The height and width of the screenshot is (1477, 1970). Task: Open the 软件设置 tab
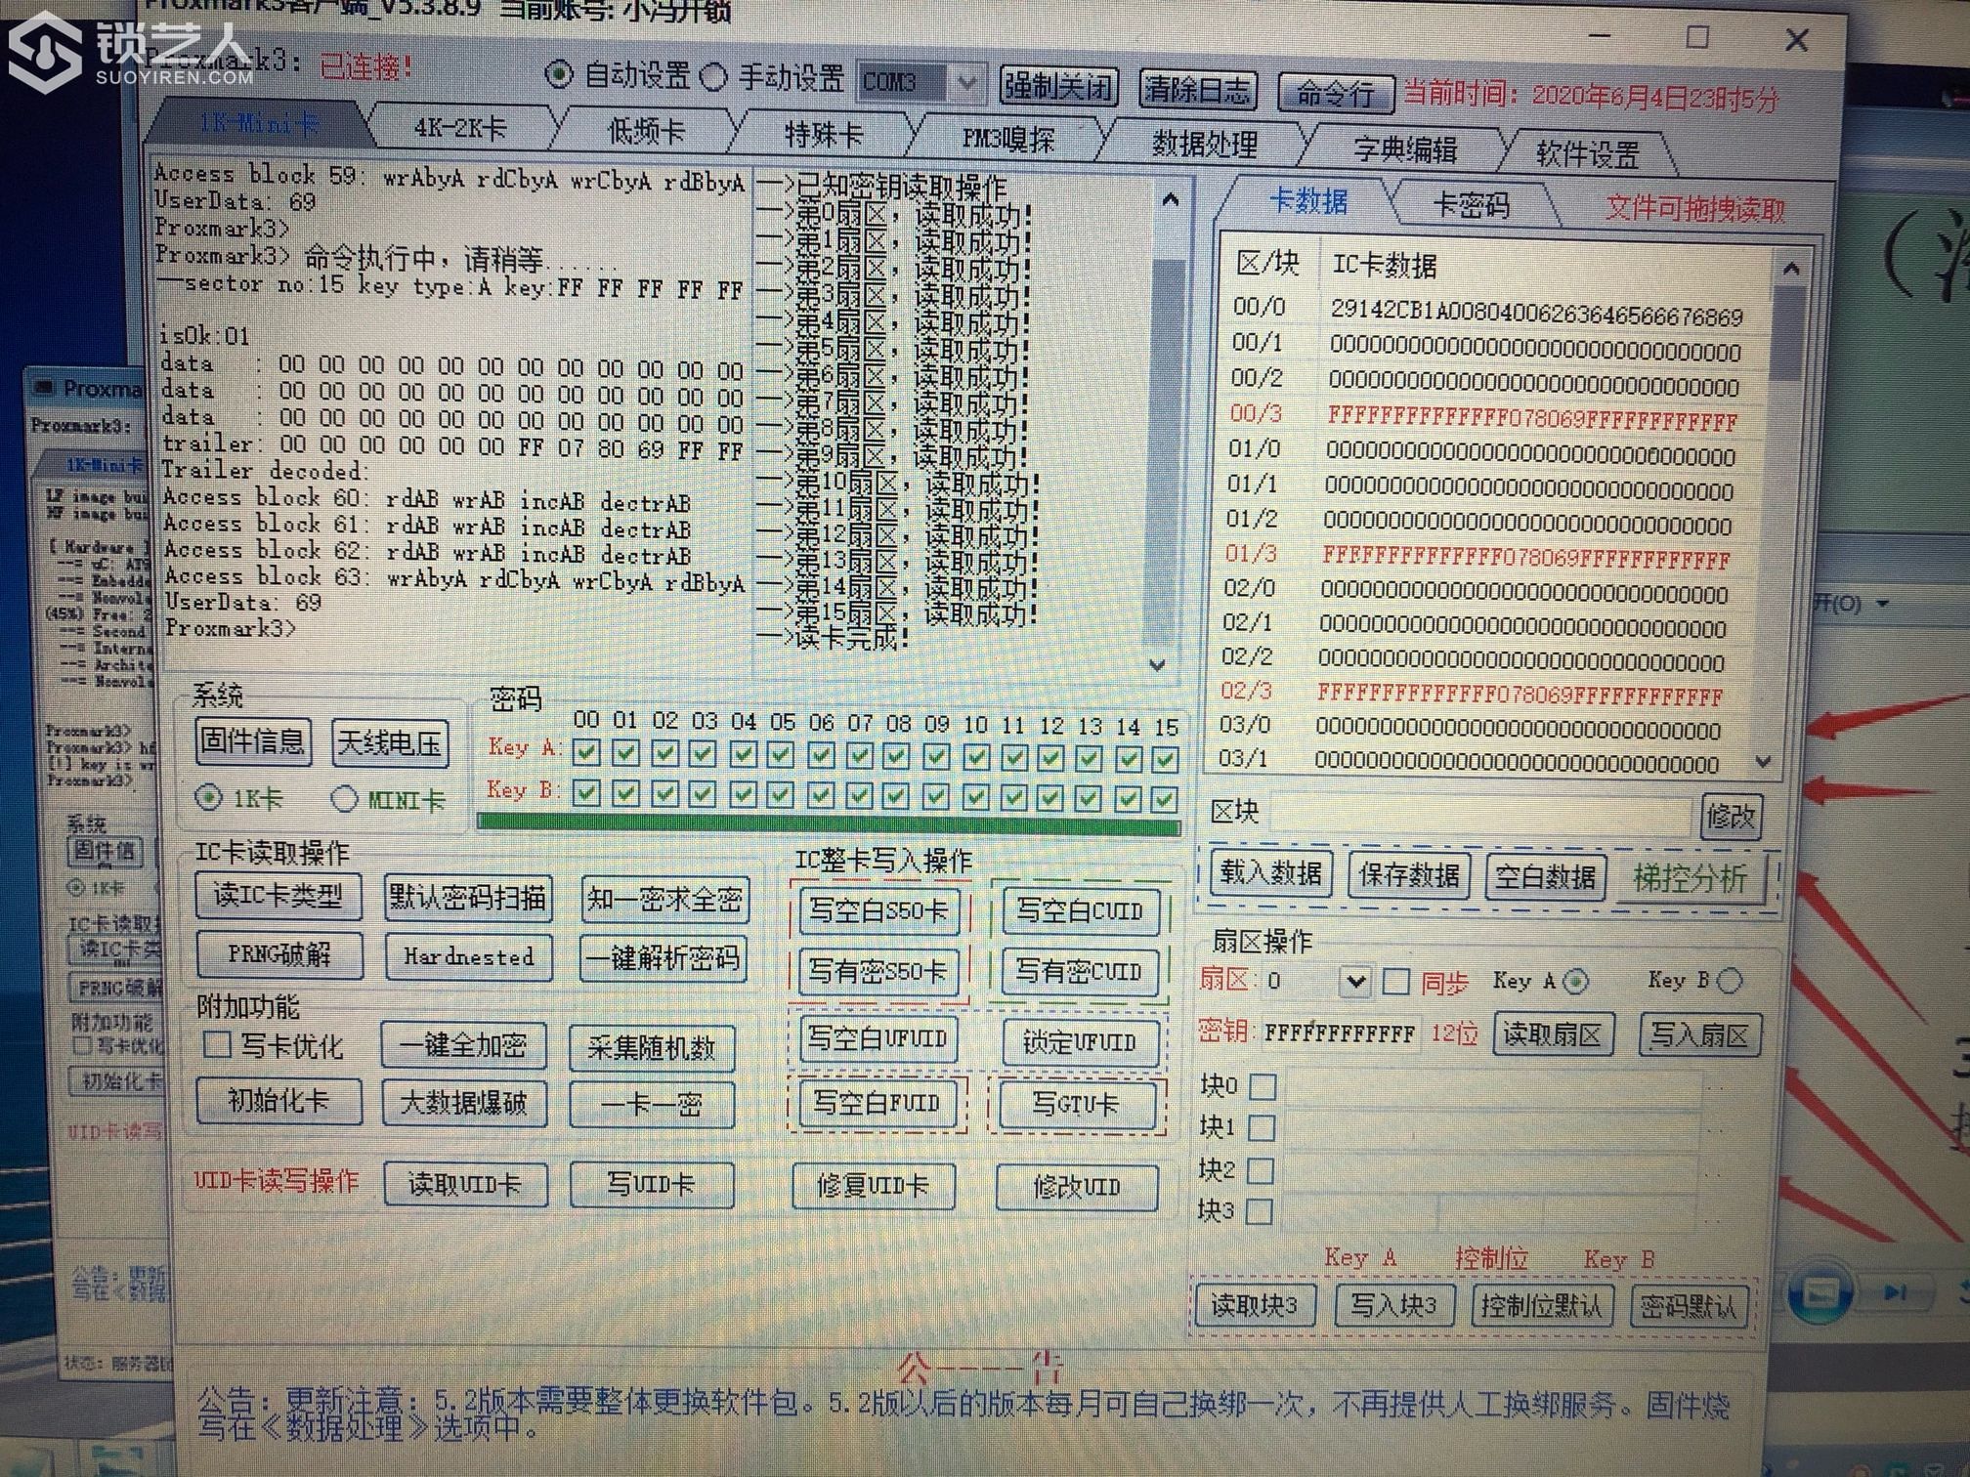coord(1587,154)
